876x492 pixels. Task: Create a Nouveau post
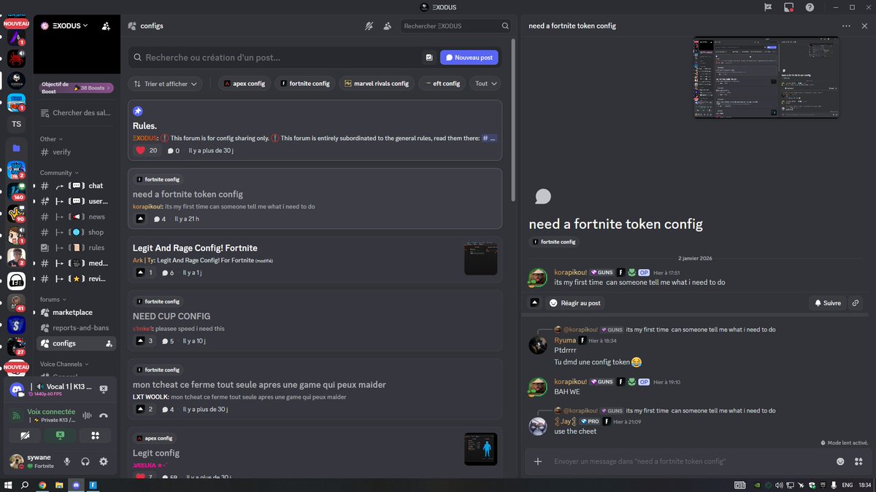tap(469, 58)
